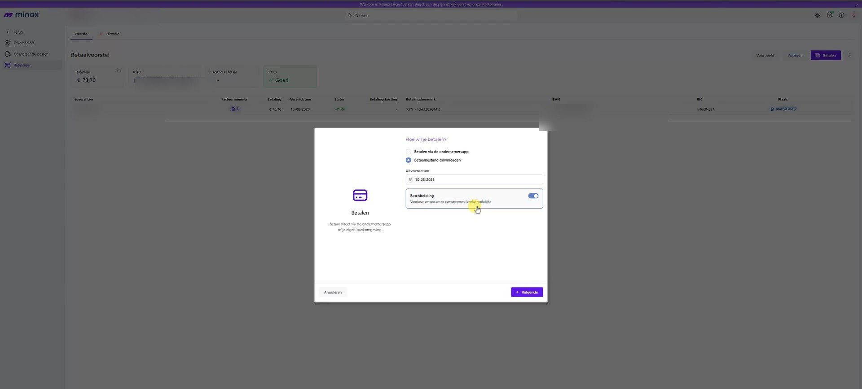The image size is (862, 389).
Task: Click the Betalingskenmerk column header
Action: [421, 100]
